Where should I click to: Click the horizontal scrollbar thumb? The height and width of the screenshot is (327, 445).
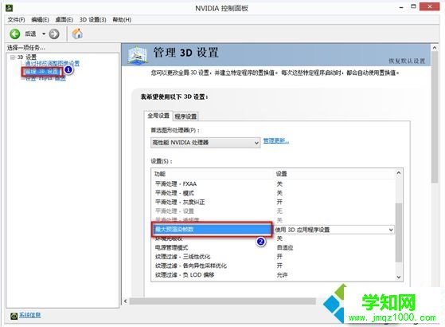click(x=222, y=301)
